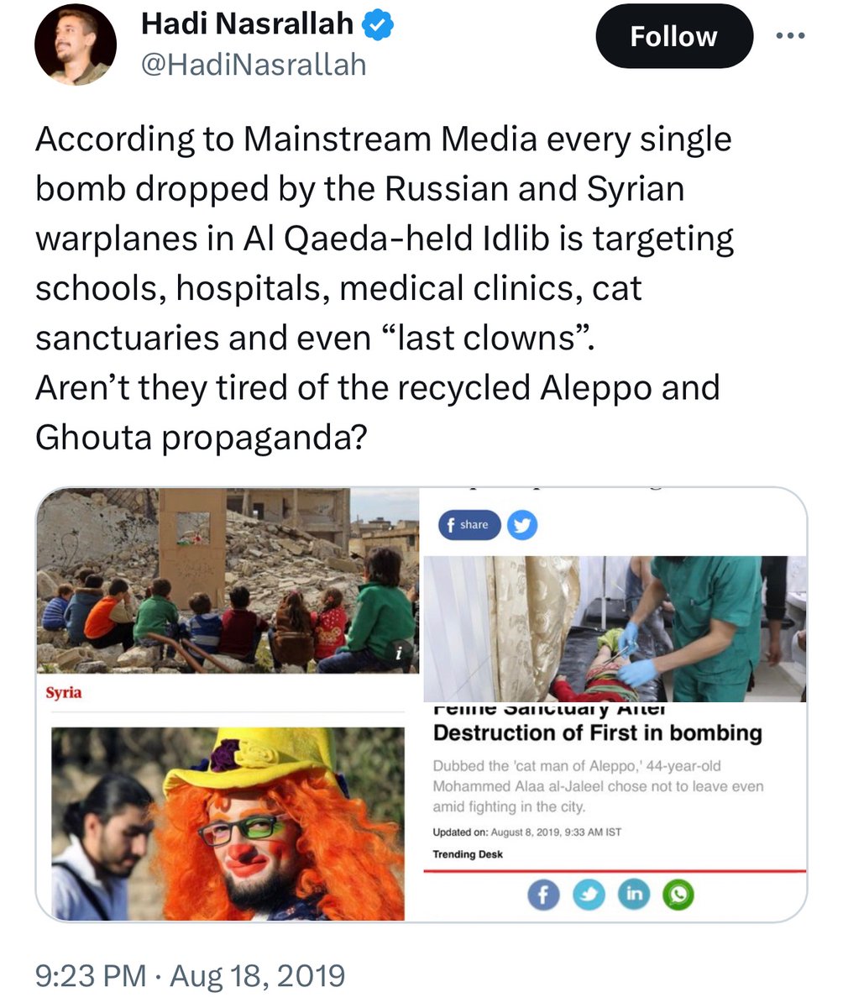Image resolution: width=843 pixels, height=1008 pixels.
Task: Click the Facebook circle icon under article
Action: 543,895
